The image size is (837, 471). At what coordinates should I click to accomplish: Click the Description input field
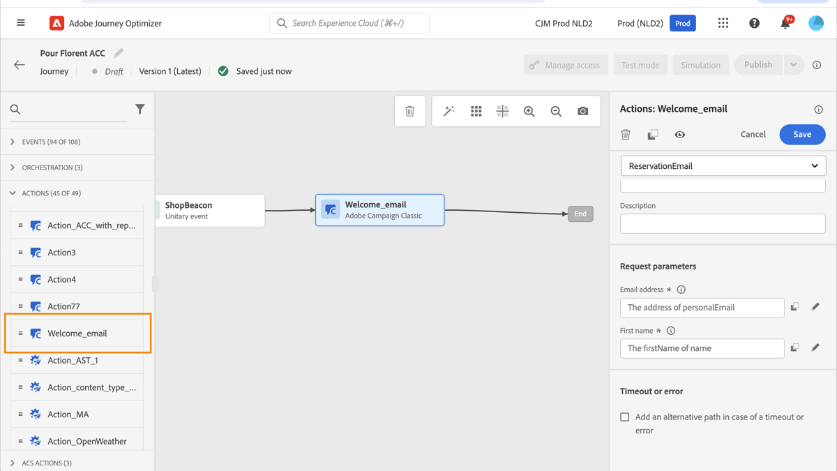tap(722, 223)
